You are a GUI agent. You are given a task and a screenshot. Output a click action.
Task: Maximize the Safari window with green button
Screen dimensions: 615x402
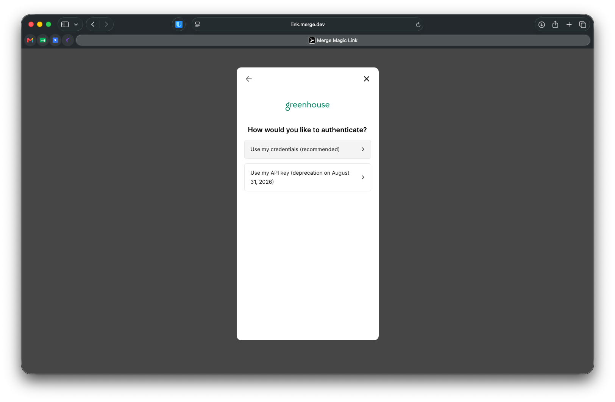click(48, 24)
